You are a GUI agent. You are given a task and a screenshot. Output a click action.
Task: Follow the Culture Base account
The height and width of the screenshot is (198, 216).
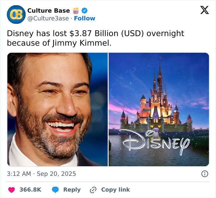[x=85, y=18]
